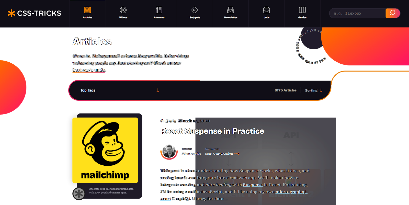Click the Mailchimp ad caption text
This screenshot has height=205, width=409.
tap(111, 191)
